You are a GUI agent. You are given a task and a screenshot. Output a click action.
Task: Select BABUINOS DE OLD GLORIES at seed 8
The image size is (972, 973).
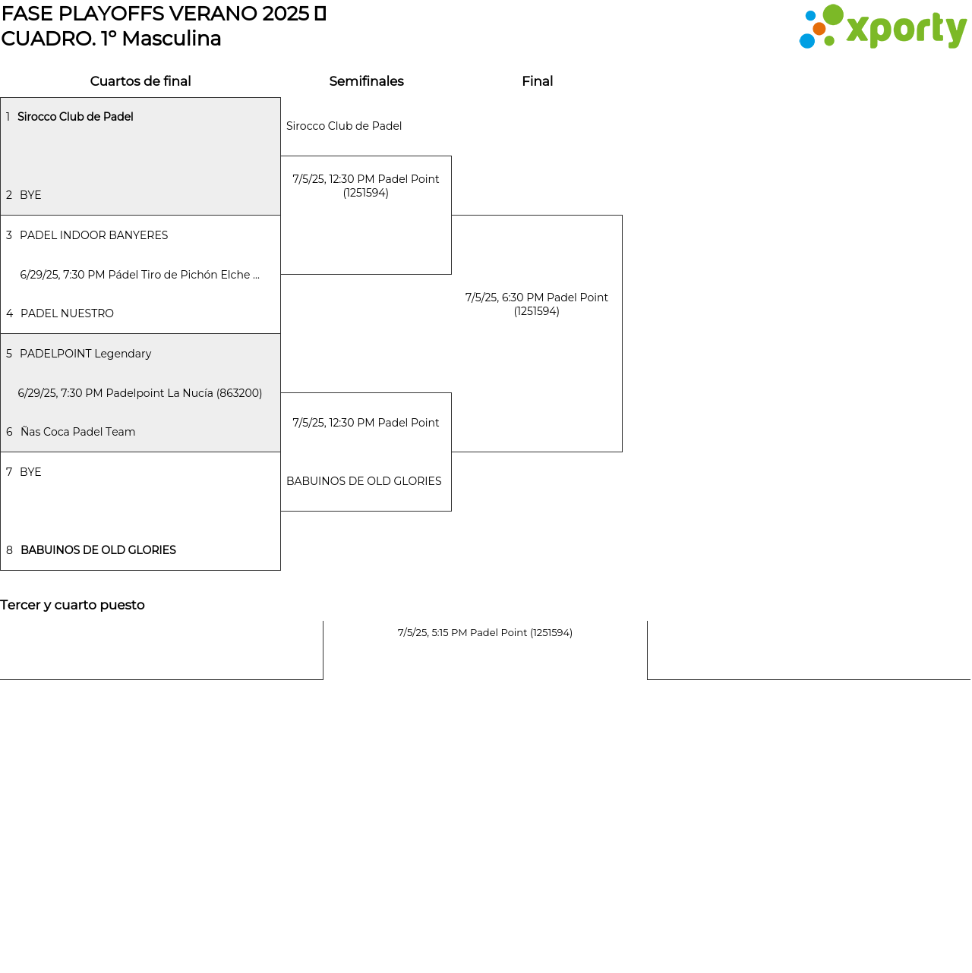(98, 550)
